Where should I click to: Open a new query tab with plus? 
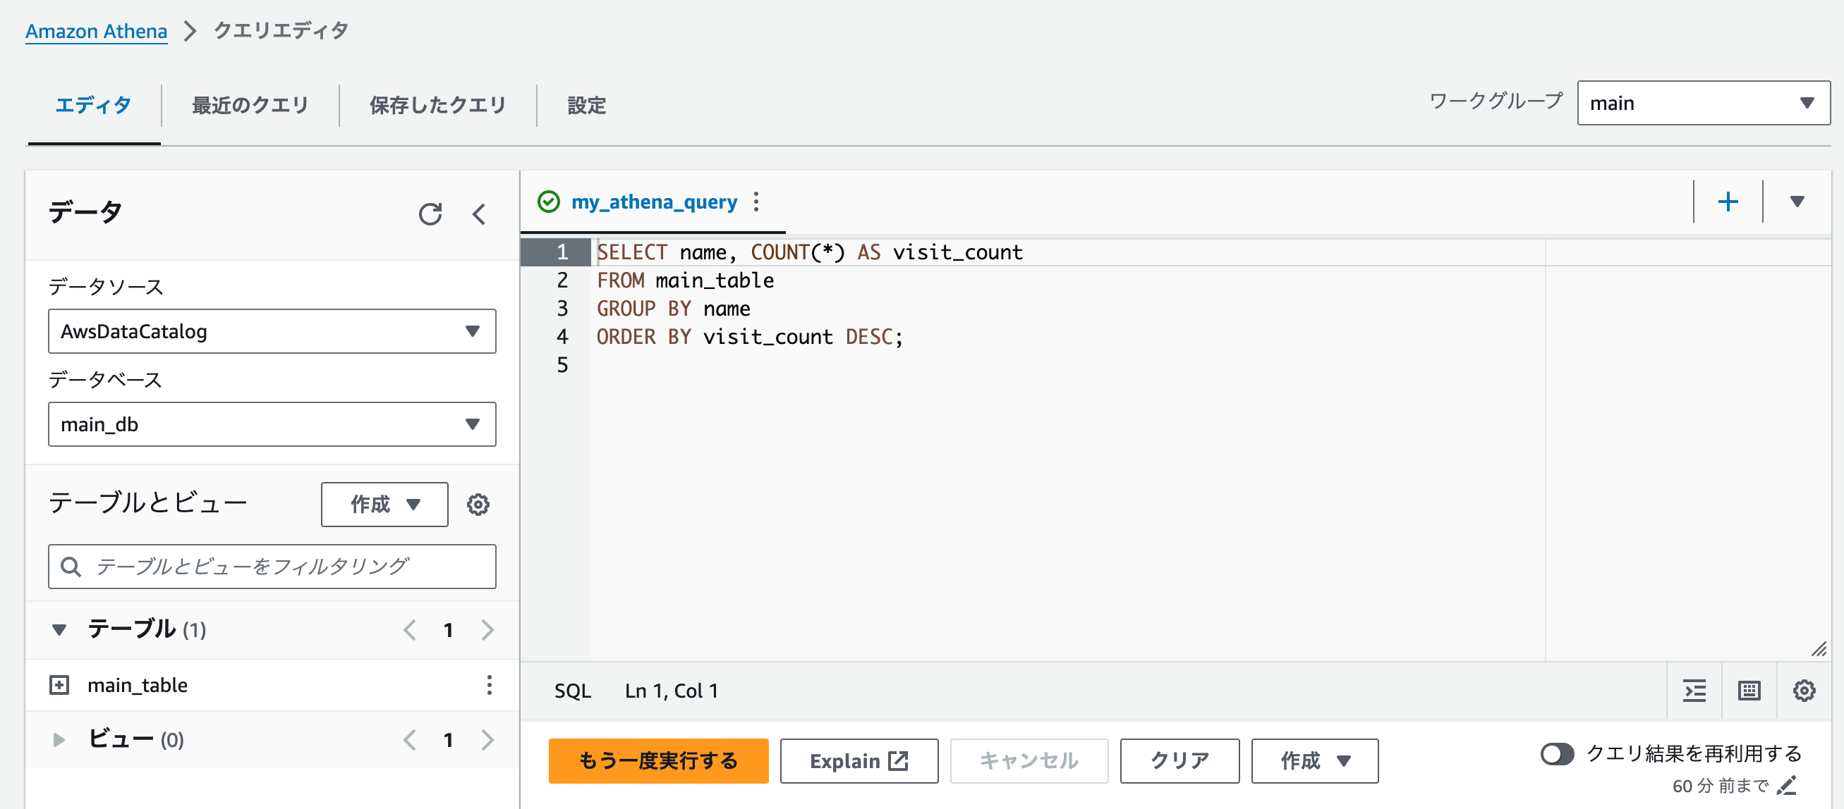1728,201
